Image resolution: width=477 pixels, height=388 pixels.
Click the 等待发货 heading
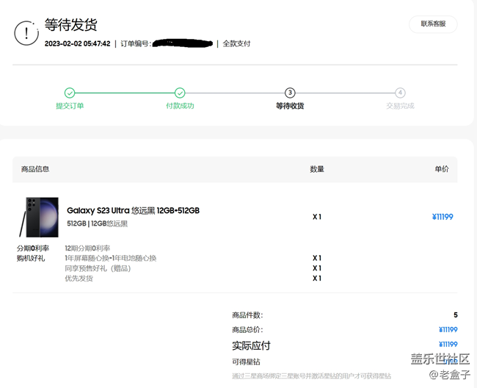point(71,25)
